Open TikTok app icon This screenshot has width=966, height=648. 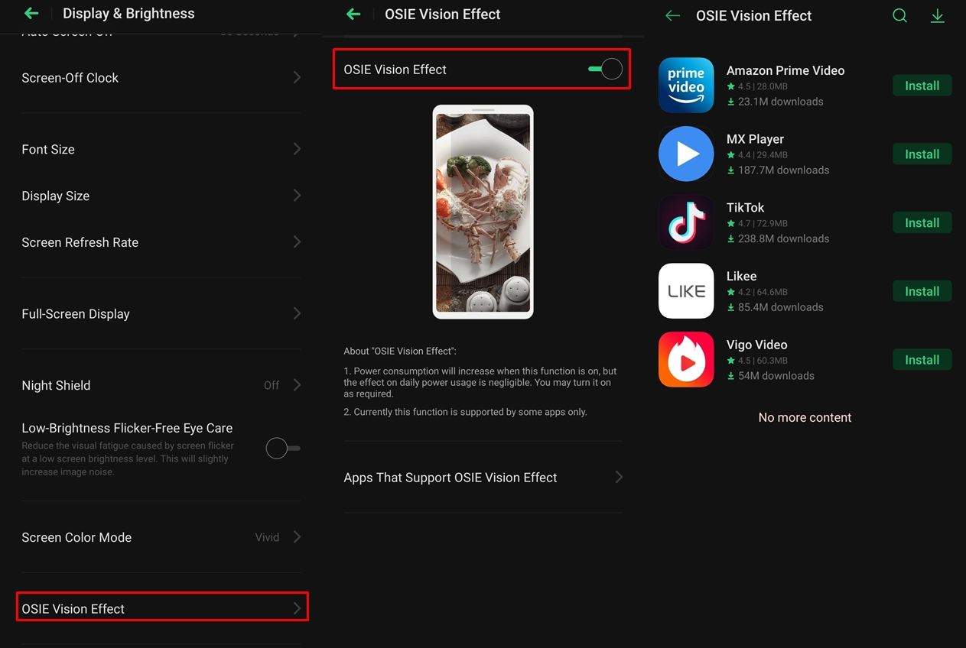coord(686,222)
